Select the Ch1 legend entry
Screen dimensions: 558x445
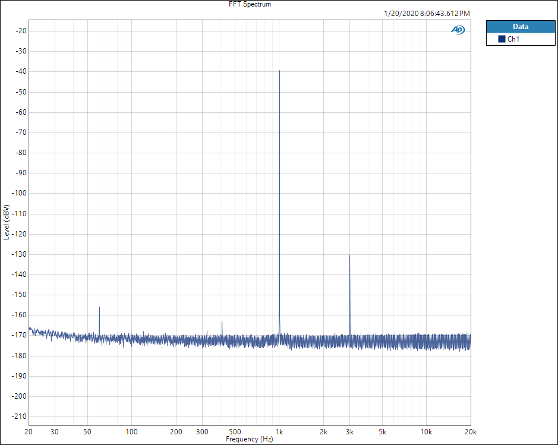tap(521, 39)
